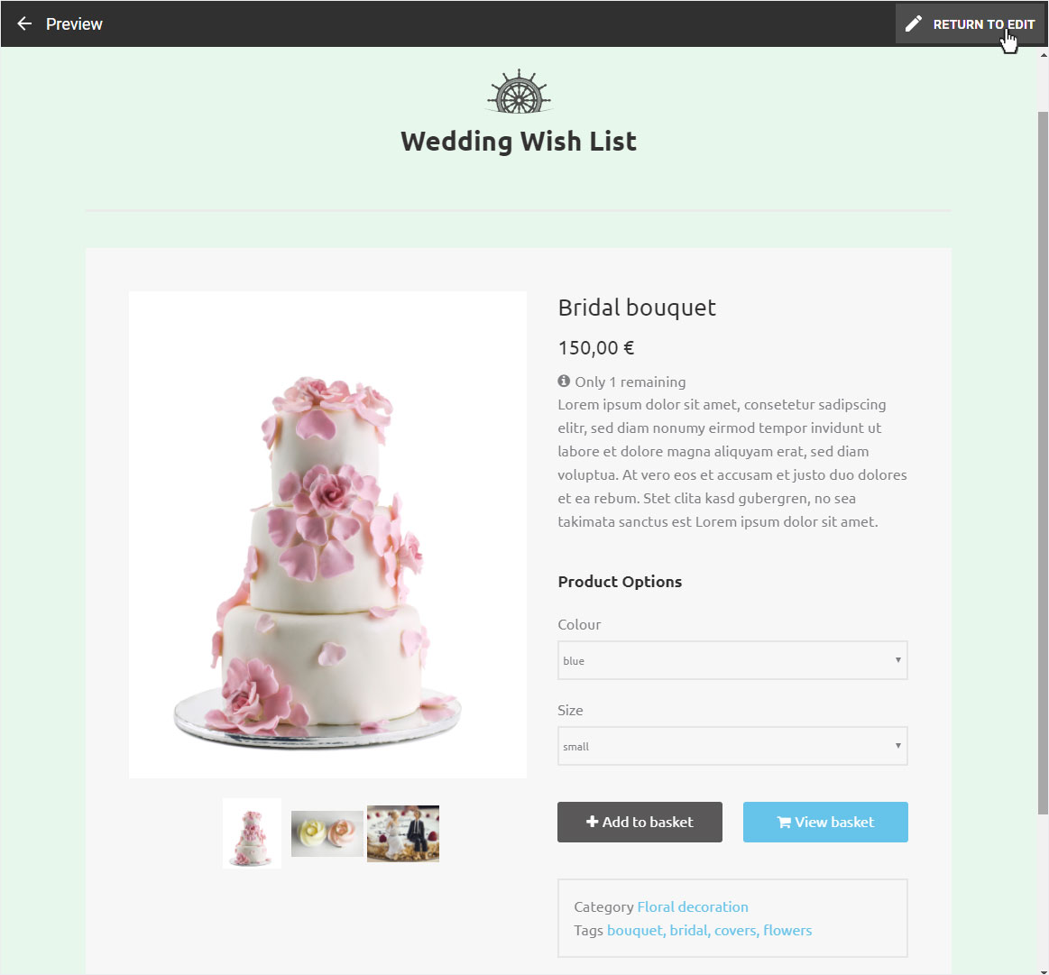
Task: Select the bride and groom figurine thumbnail
Action: (x=403, y=833)
